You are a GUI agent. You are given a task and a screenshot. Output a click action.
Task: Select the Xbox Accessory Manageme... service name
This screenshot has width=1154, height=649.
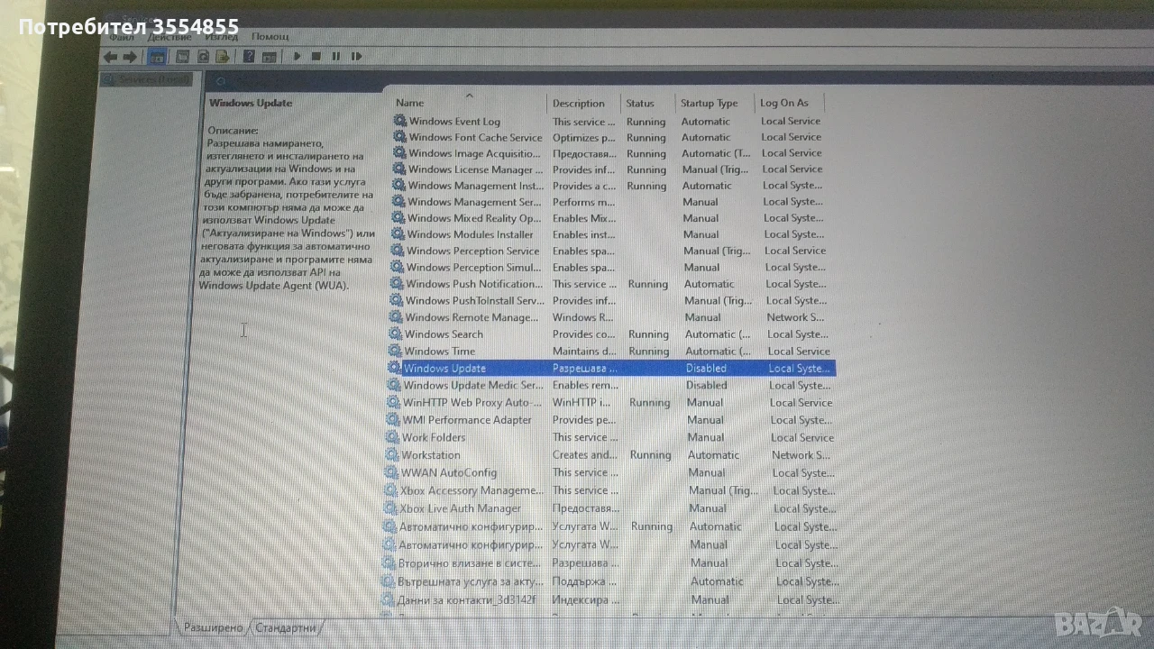coord(472,490)
